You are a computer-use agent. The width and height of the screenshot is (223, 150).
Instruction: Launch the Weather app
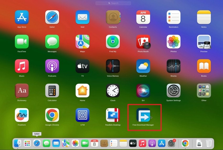143,66
